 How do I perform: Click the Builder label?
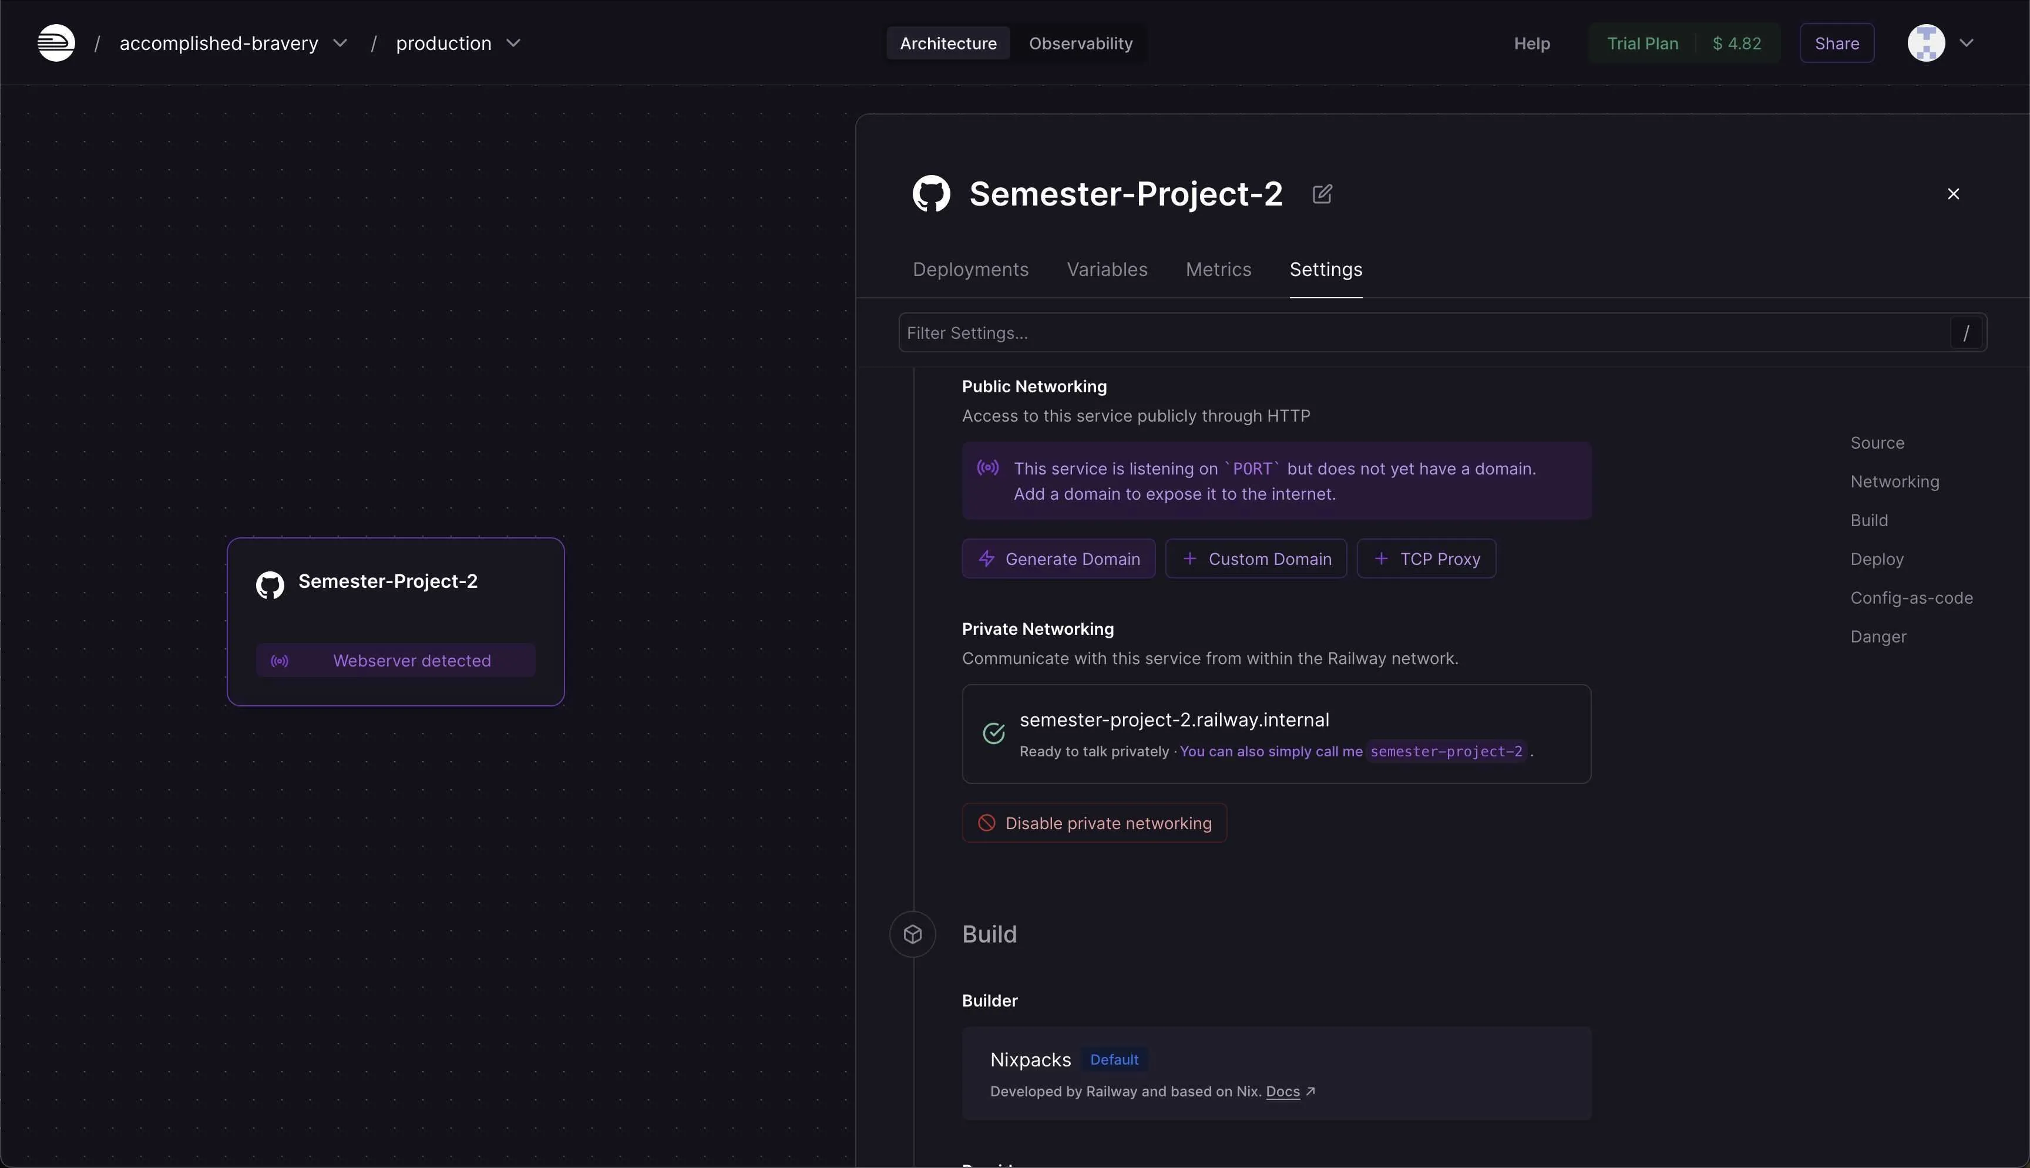(x=989, y=1000)
